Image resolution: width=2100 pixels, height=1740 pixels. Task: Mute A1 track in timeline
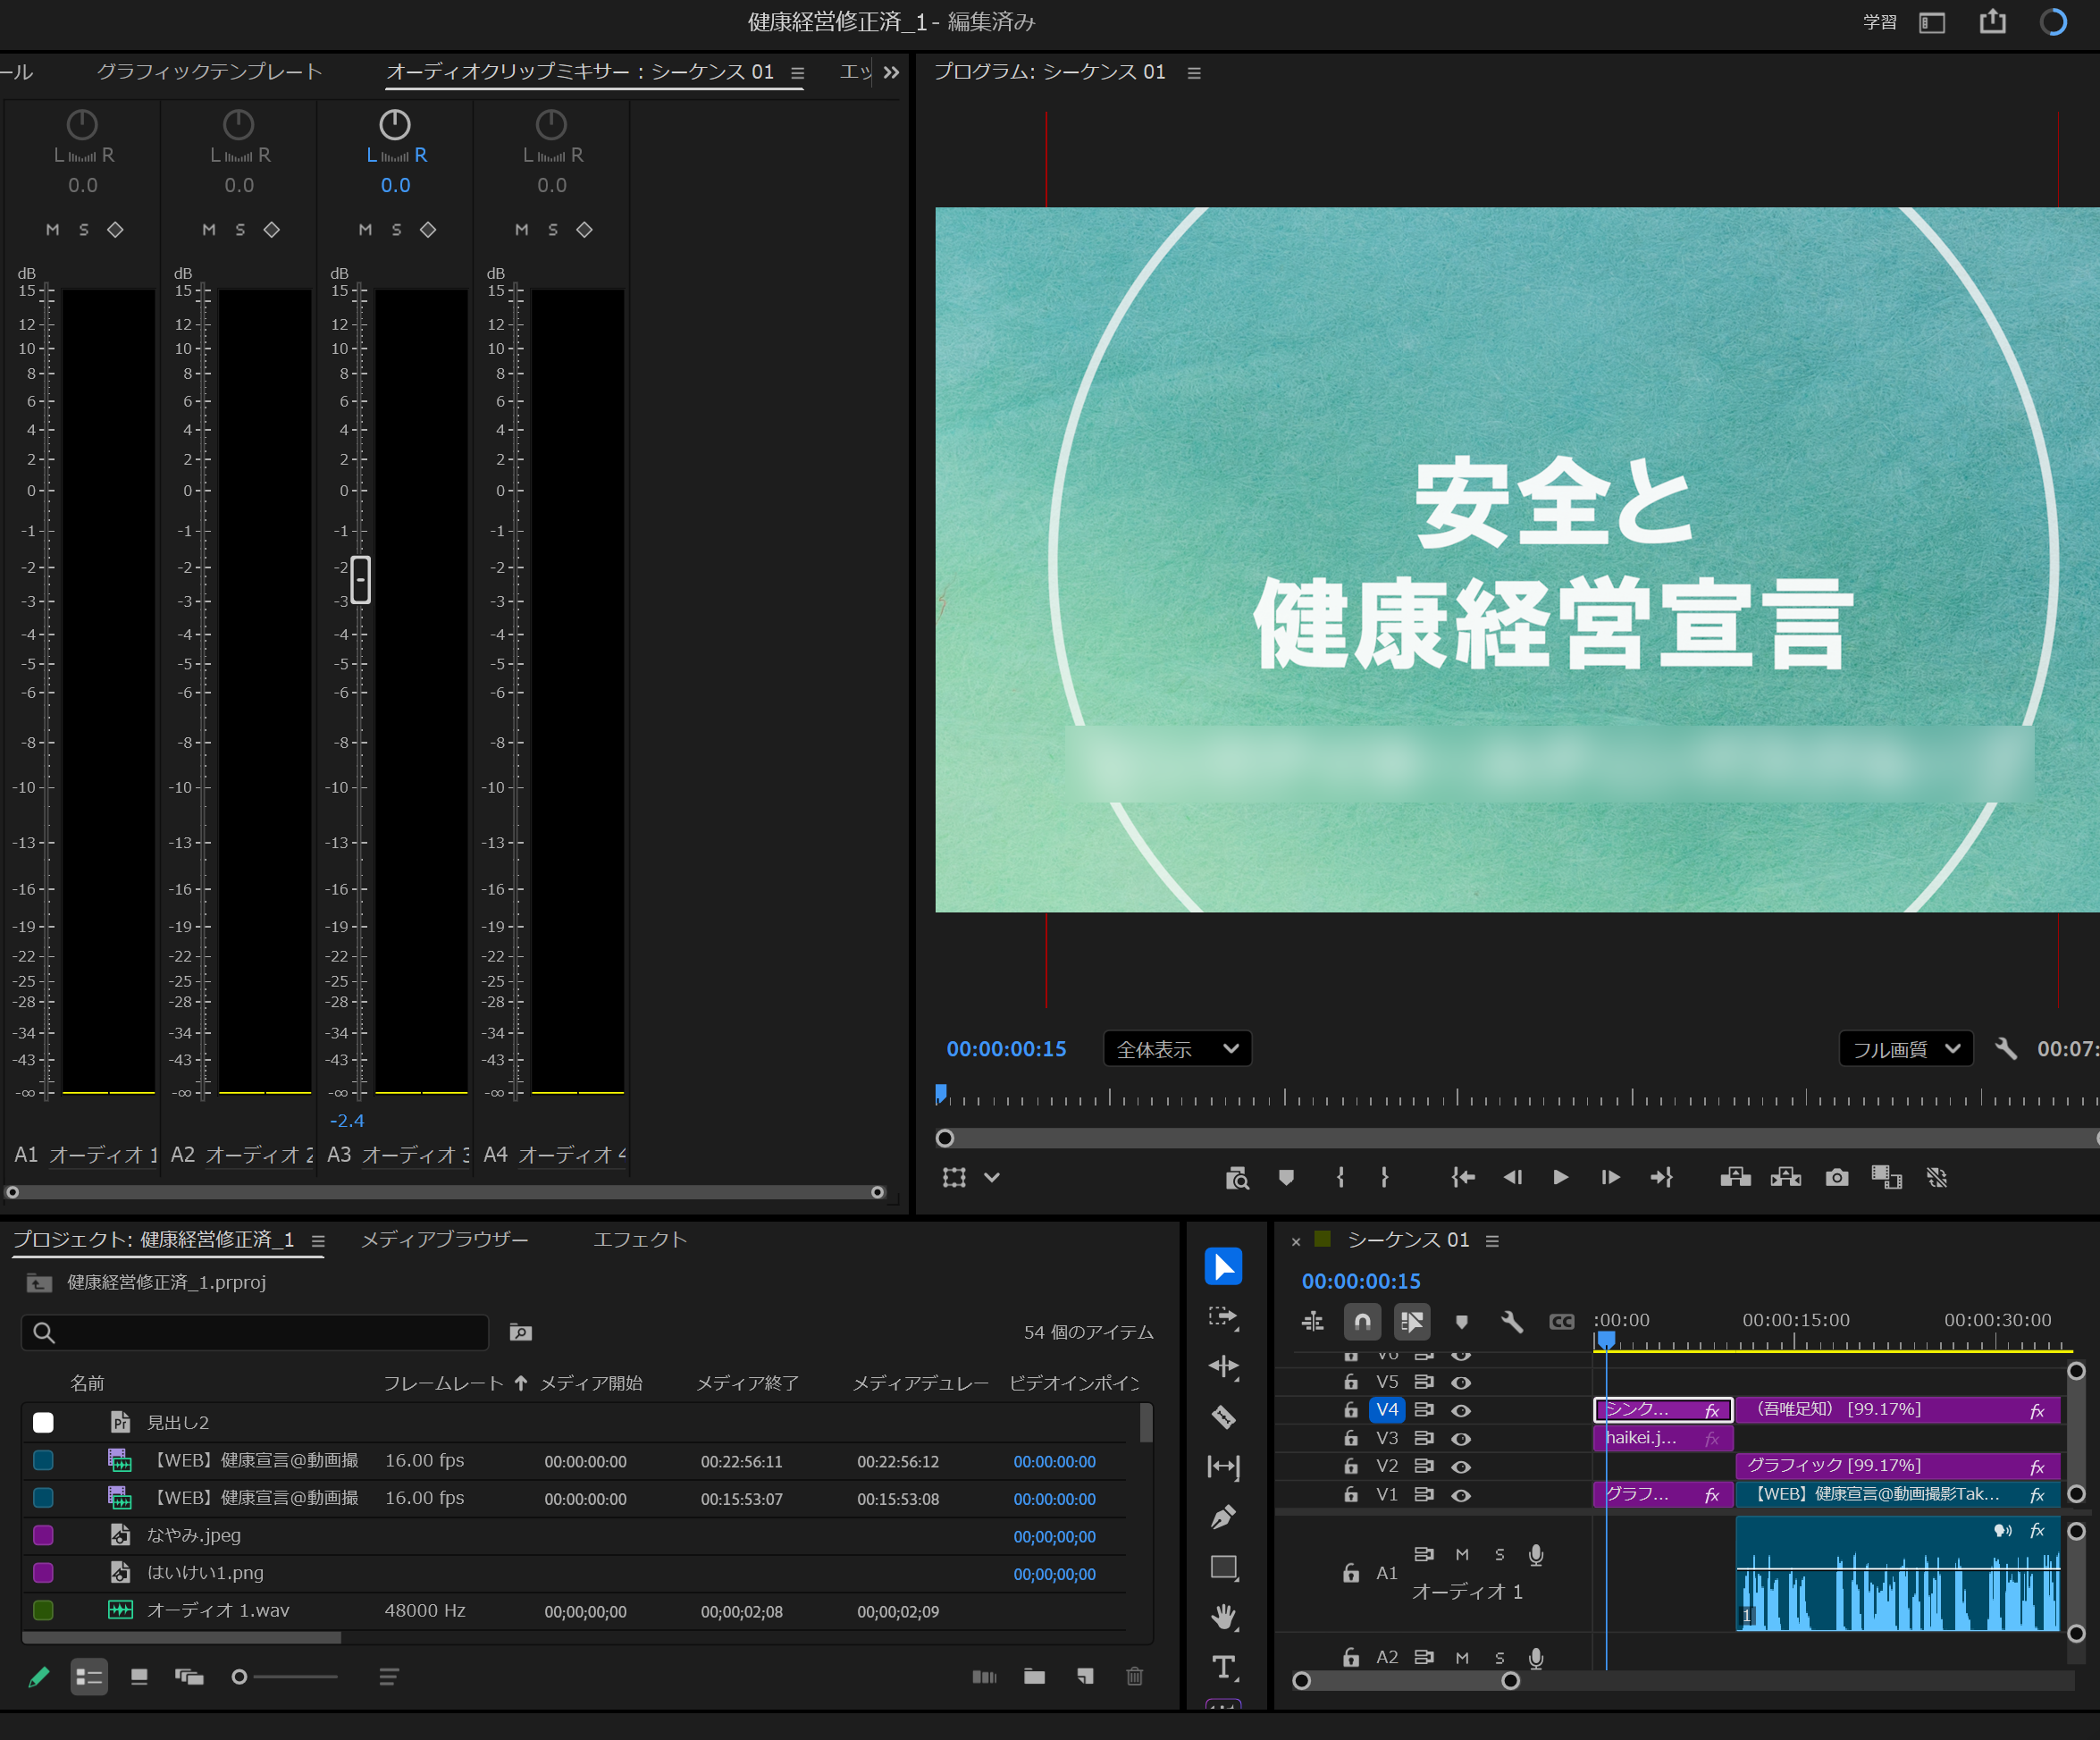tap(1462, 1554)
